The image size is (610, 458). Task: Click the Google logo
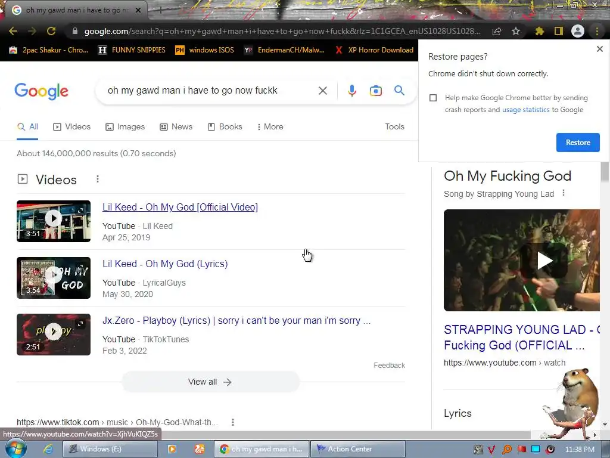(41, 91)
